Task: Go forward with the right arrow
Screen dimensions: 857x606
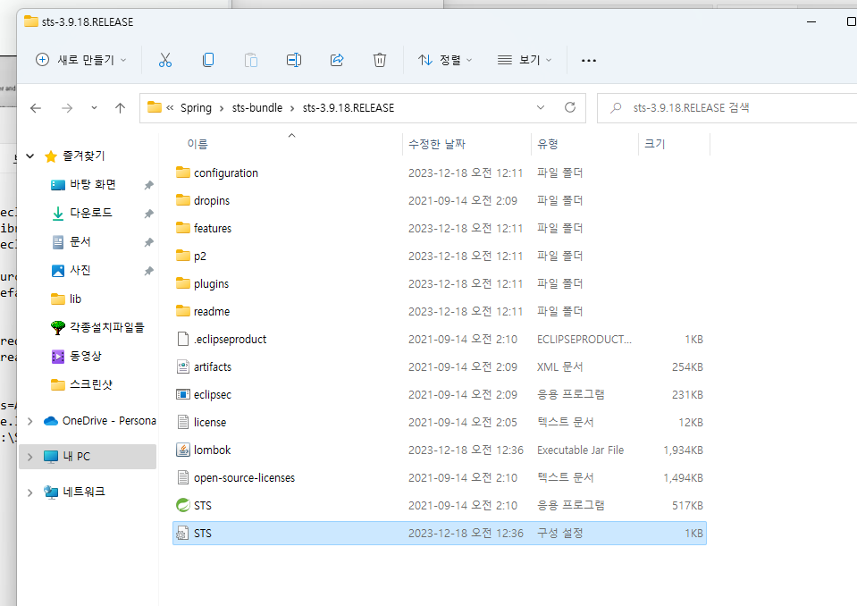Action: (67, 108)
